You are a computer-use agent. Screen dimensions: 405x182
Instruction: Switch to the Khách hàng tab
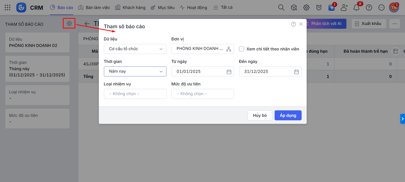pyautogui.click(x=130, y=7)
